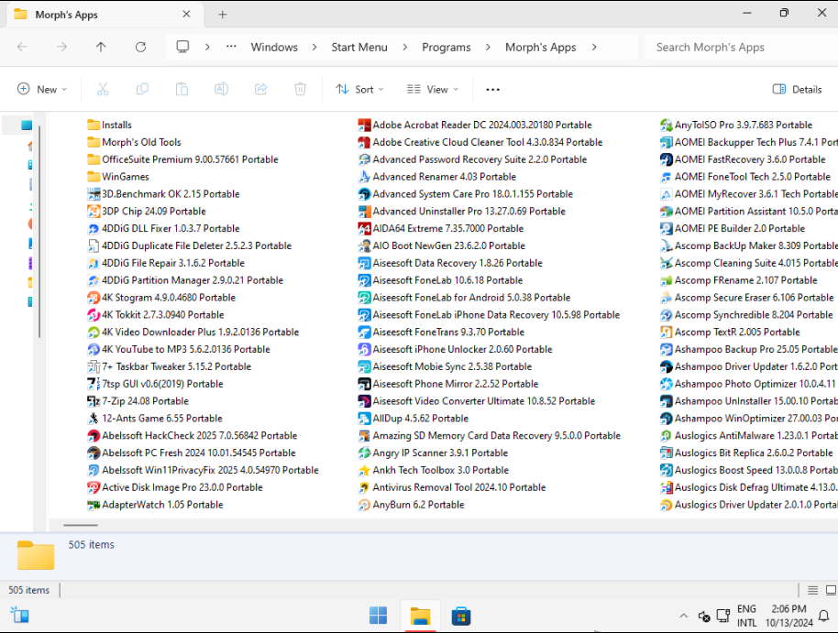Close the Morph's Apps tab
The image size is (838, 633).
tap(186, 14)
